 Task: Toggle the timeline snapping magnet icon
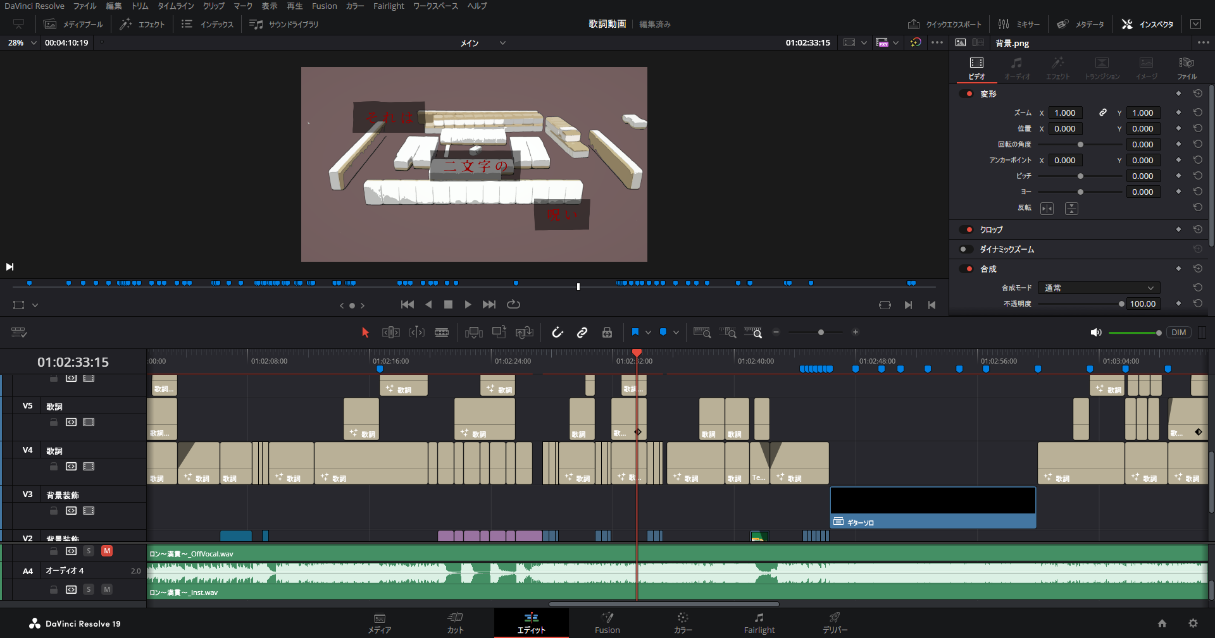tap(557, 333)
